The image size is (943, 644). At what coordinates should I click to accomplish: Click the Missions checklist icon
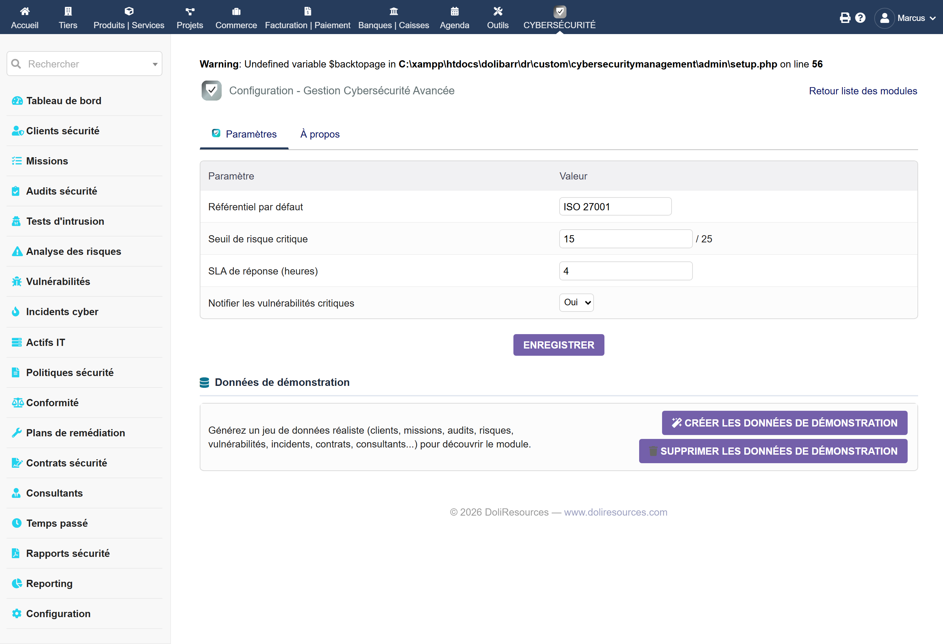pyautogui.click(x=17, y=161)
